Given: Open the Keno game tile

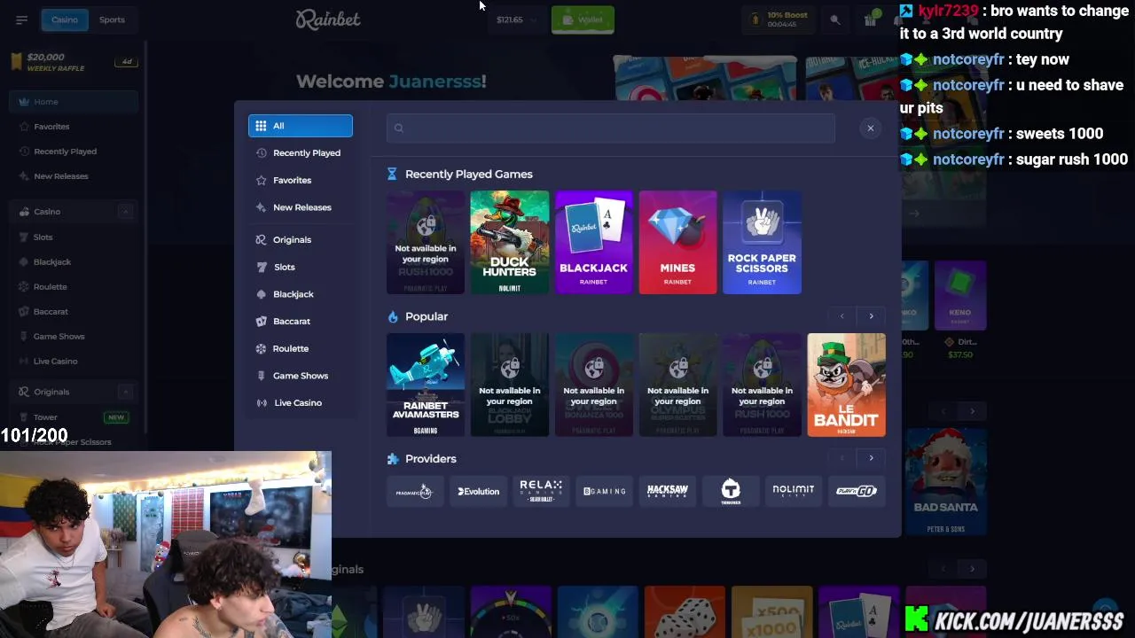Looking at the screenshot, I should point(959,295).
